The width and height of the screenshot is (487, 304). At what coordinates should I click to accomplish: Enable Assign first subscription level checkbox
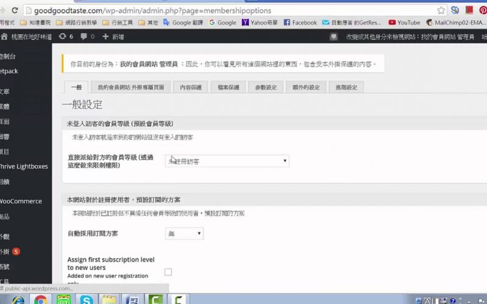[x=169, y=272]
